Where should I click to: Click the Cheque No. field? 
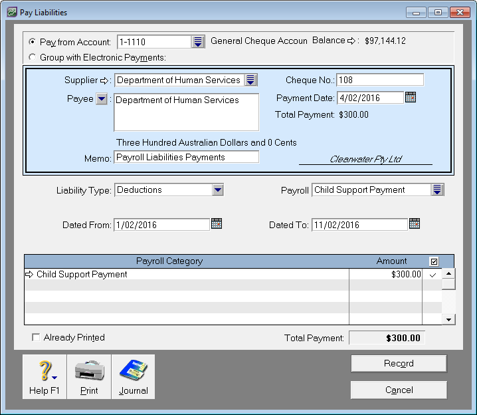379,80
